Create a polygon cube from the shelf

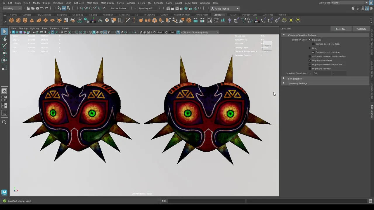point(18,20)
